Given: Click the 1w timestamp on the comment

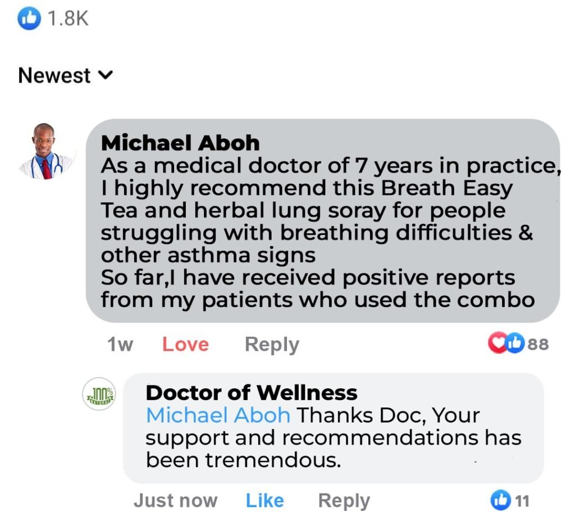Looking at the screenshot, I should 120,345.
